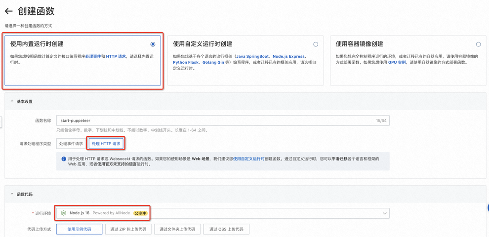Viewport: 489px width, 237px height.
Task: Select 使用示例代码 upload method
Action: [x=79, y=229]
